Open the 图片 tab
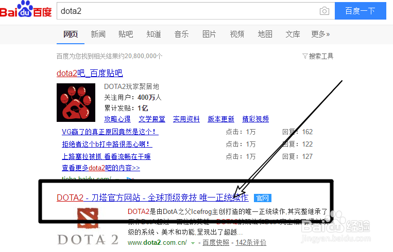This screenshot has height=252, width=393. [209, 34]
